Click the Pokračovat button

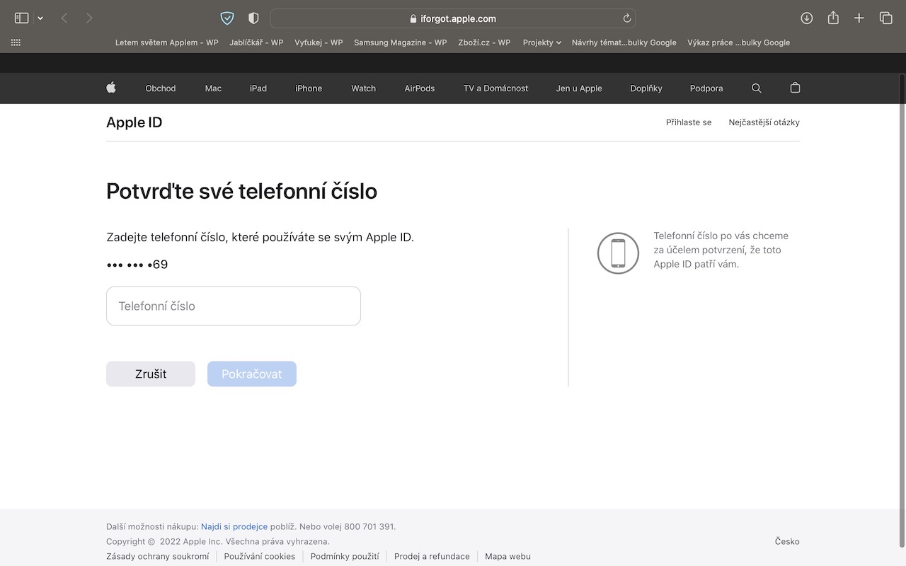pos(252,374)
